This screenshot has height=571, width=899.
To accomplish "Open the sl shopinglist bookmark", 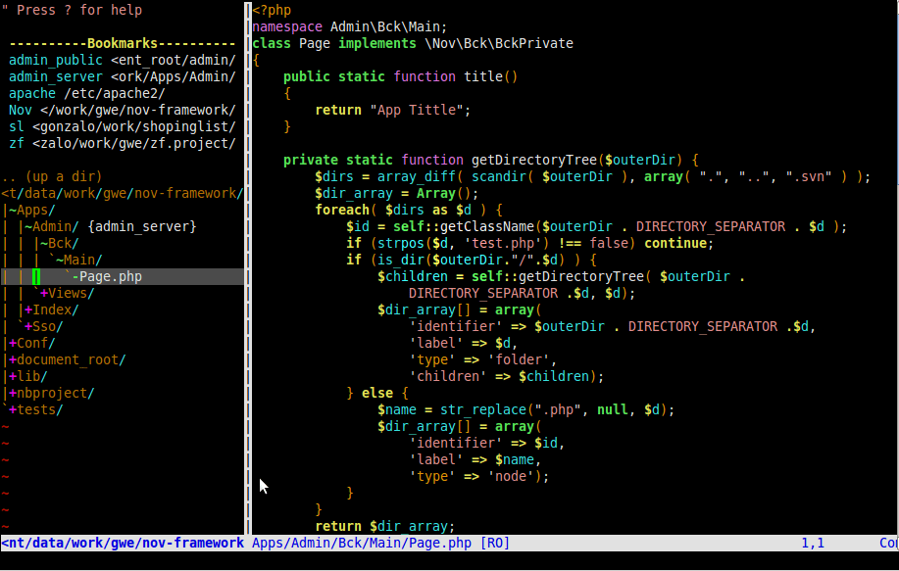I will [123, 126].
